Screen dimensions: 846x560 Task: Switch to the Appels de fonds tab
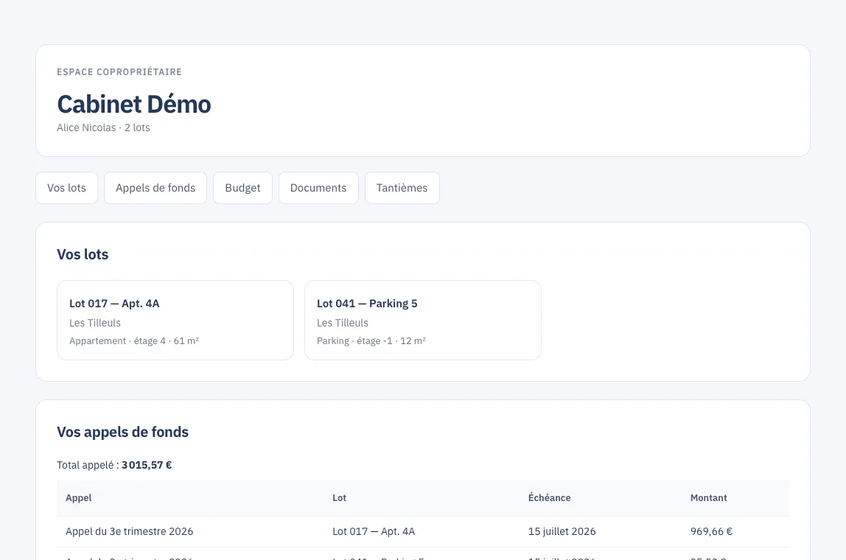pyautogui.click(x=155, y=188)
